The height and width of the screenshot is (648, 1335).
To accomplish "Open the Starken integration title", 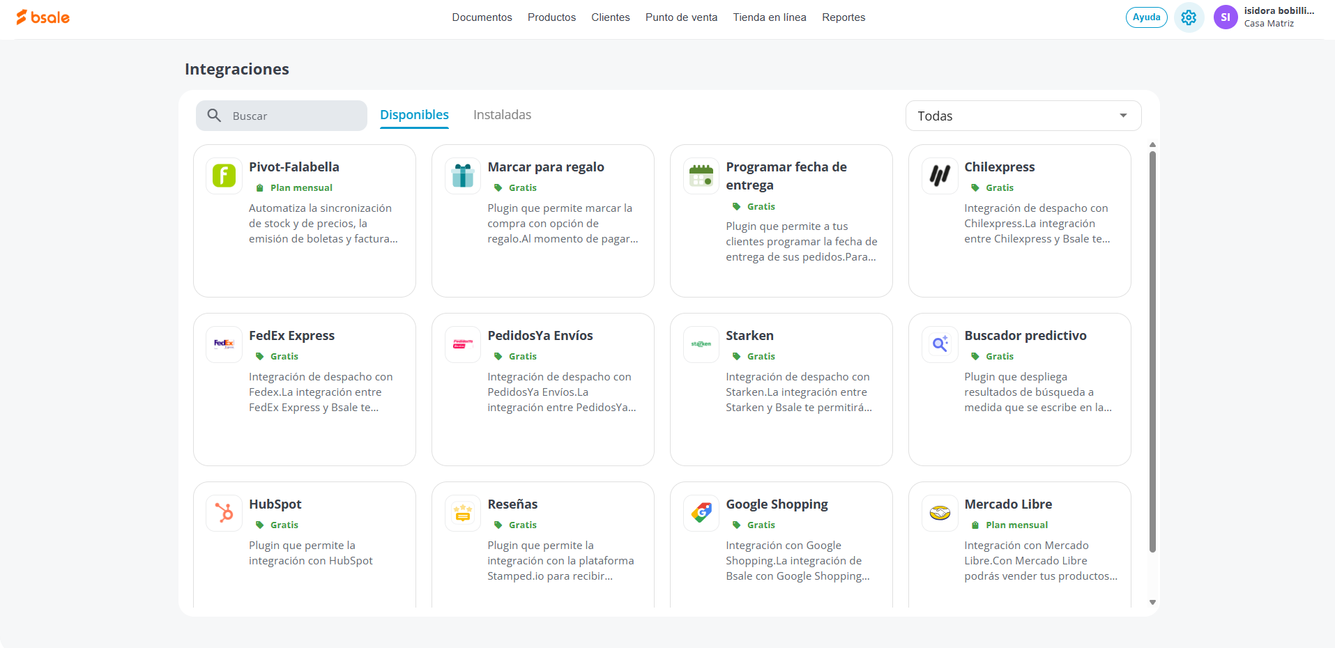I will [749, 336].
